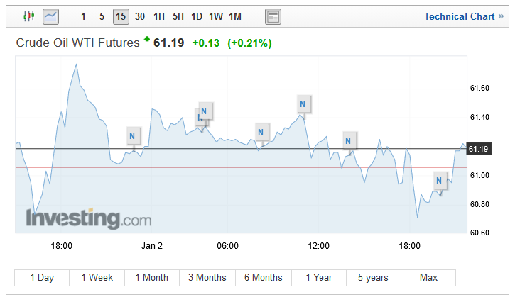This screenshot has height=302, width=515.
Task: Open the news marker at the peak before 12:00
Action: 303,104
